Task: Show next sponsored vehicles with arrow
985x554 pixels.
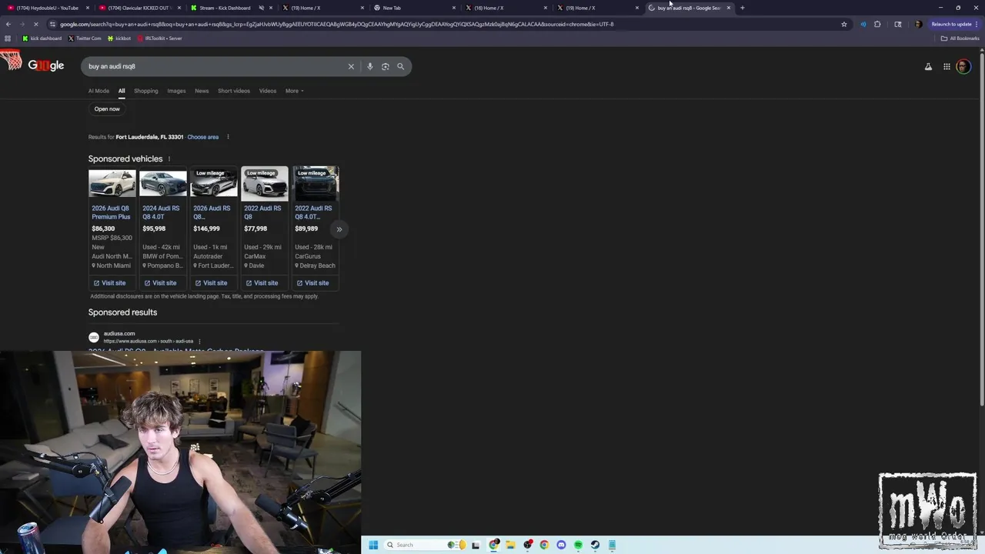Action: tap(339, 229)
